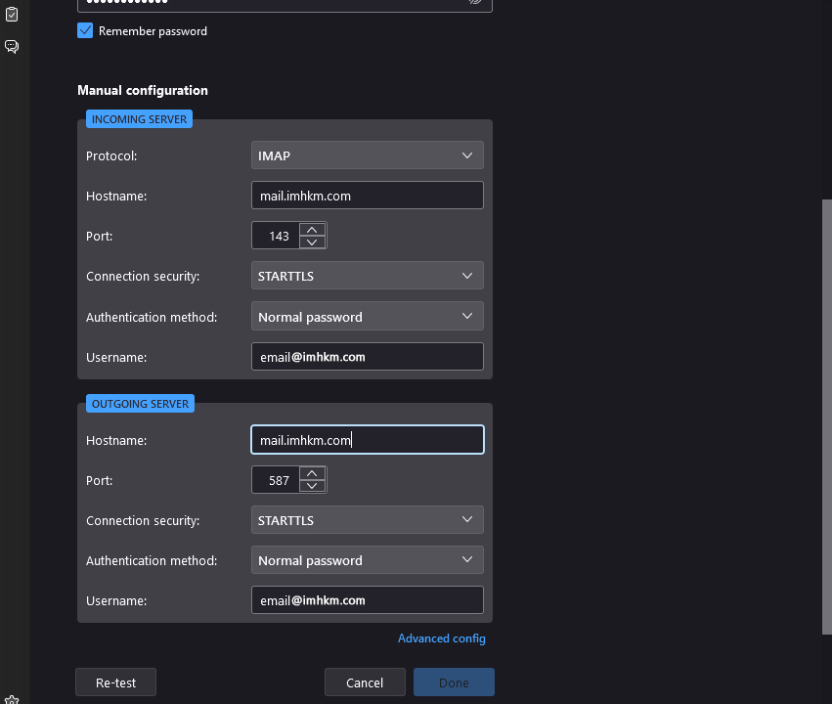
Task: Open the Chat icon in the sidebar
Action: pos(12,47)
